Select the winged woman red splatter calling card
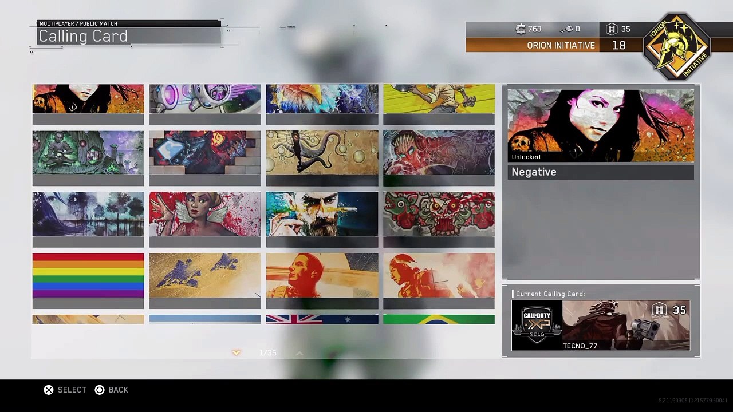This screenshot has height=412, width=733. click(x=205, y=220)
